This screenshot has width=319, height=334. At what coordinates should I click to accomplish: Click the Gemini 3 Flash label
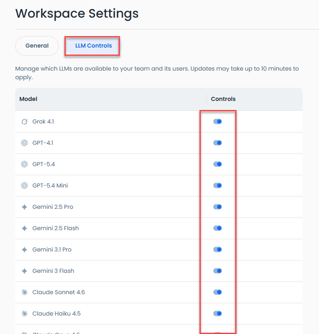pyautogui.click(x=53, y=271)
